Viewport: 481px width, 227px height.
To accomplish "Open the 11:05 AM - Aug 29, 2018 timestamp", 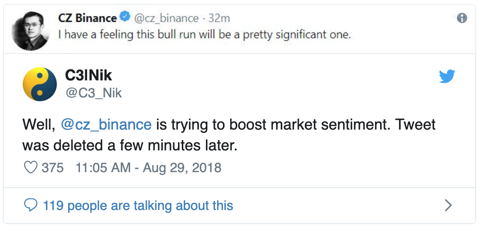I will pyautogui.click(x=148, y=167).
